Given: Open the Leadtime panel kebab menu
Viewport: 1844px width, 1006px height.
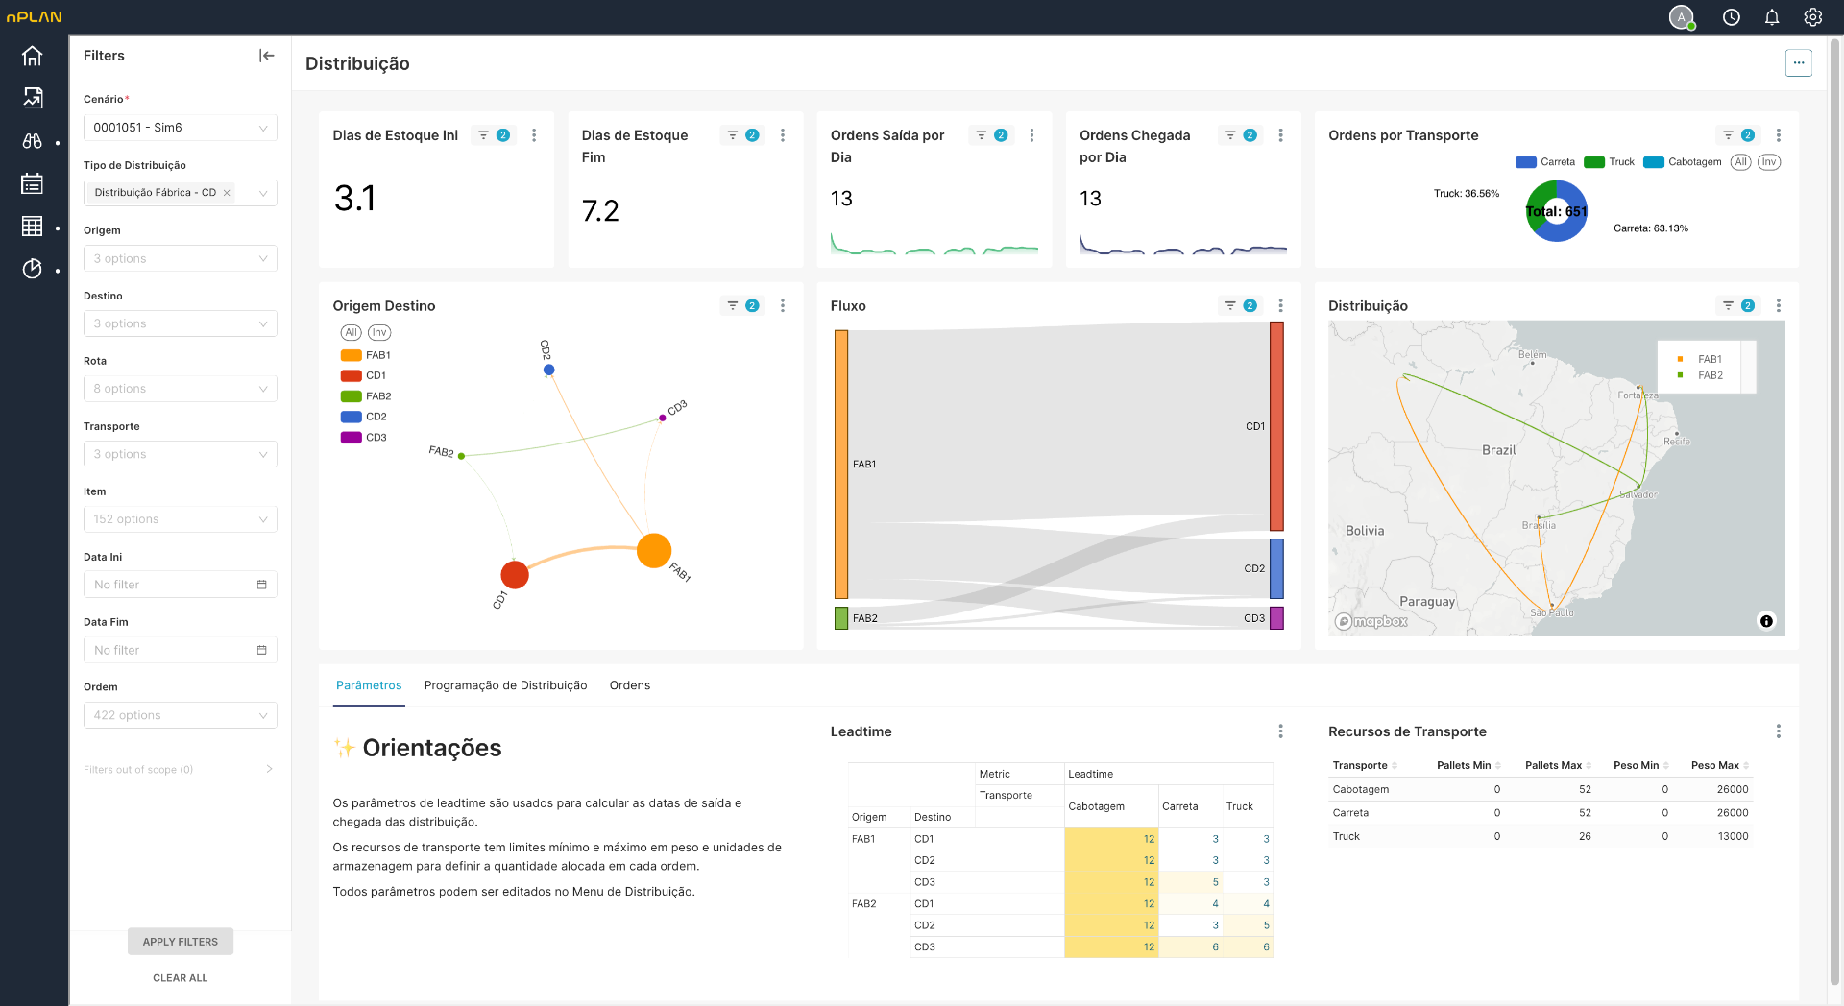Looking at the screenshot, I should [x=1280, y=731].
